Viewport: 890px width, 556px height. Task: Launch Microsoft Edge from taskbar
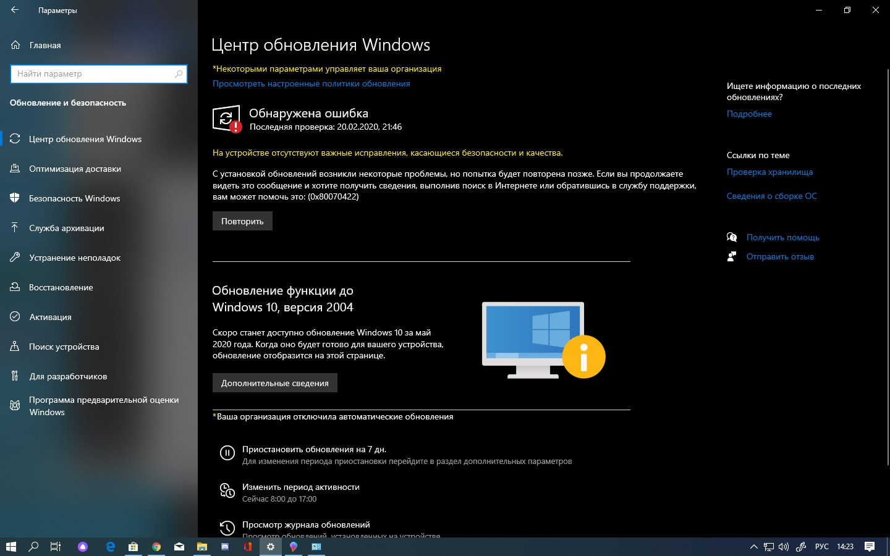coord(111,547)
